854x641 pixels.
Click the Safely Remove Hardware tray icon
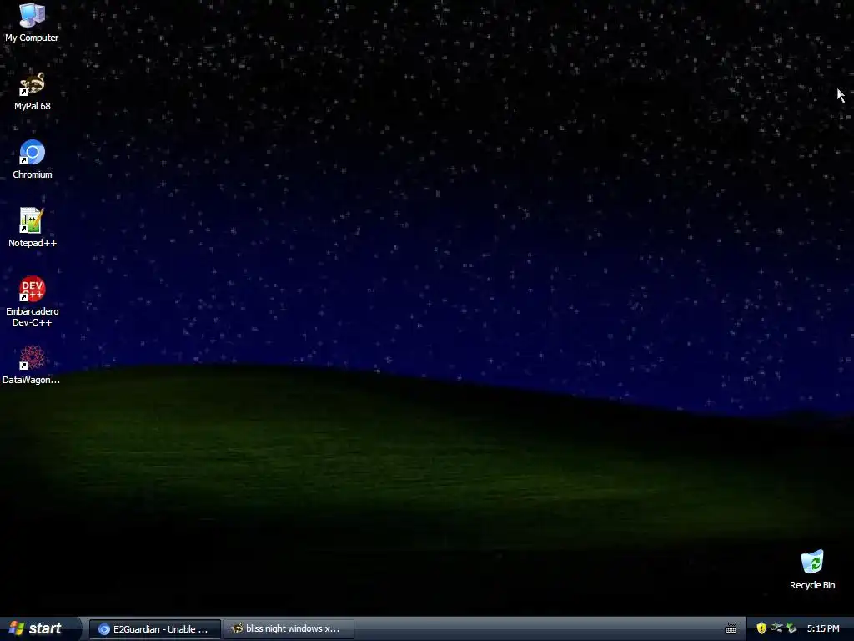pyautogui.click(x=776, y=628)
